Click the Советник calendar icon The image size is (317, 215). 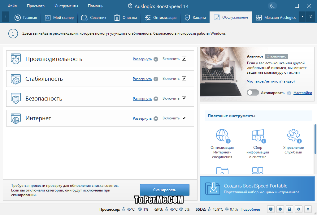tap(84, 18)
